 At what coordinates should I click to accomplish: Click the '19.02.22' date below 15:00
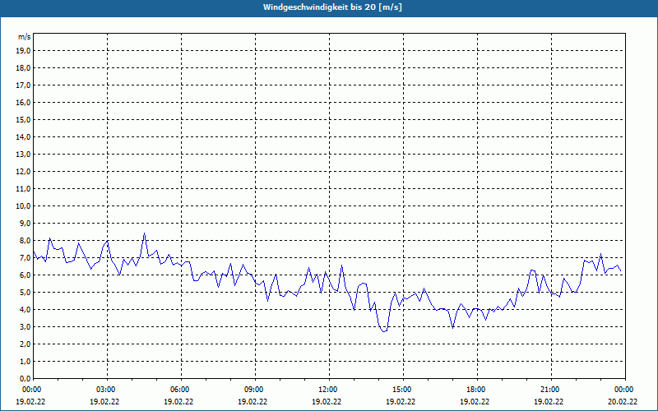pos(401,401)
